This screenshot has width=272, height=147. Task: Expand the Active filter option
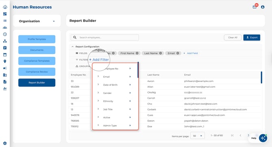pyautogui.click(x=98, y=117)
